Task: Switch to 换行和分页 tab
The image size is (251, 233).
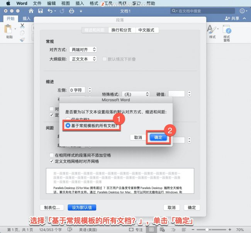Action: pos(122,30)
